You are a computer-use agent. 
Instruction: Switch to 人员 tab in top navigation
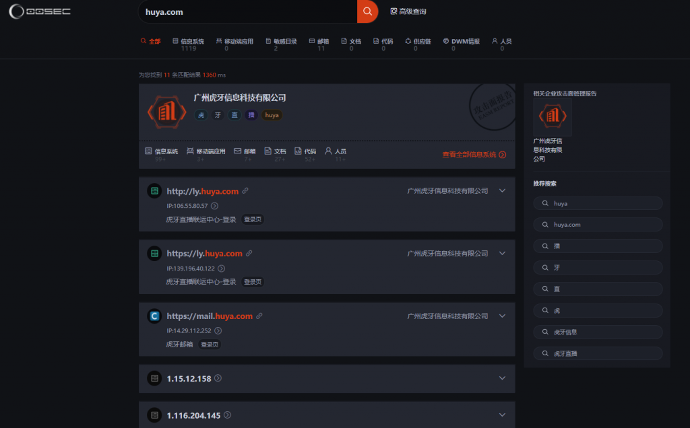coord(501,44)
